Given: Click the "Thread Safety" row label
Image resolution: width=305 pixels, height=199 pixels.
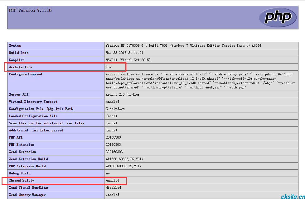Looking at the screenshot, I should [x=22, y=181].
